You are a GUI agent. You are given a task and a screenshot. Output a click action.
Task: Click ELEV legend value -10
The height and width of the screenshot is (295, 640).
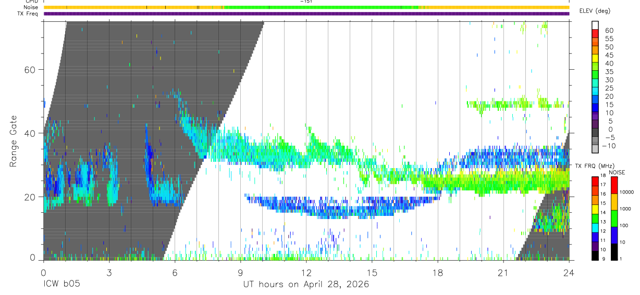(609, 146)
